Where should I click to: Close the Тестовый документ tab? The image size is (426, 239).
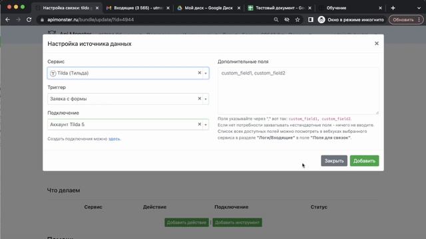pos(310,8)
